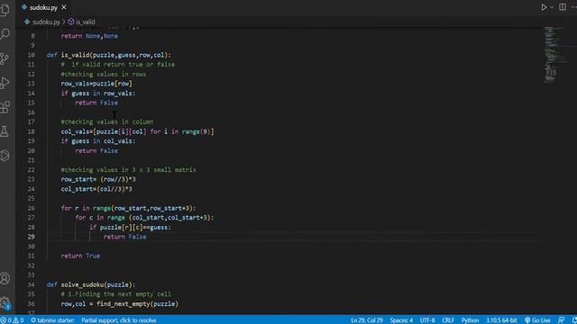Click 'return True' on line 31
This screenshot has height=324, width=577.
80,256
